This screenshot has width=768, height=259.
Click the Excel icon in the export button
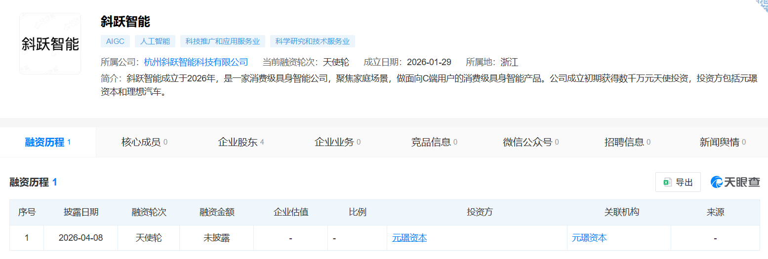667,182
